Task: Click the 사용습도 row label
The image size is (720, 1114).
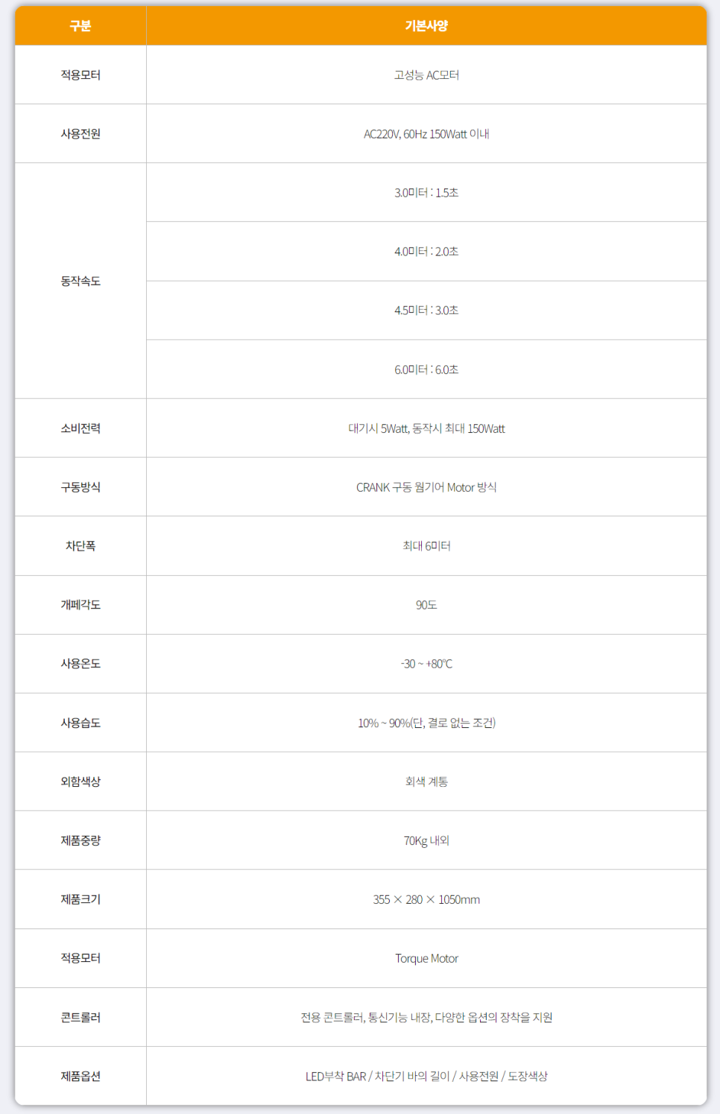Action: coord(80,723)
